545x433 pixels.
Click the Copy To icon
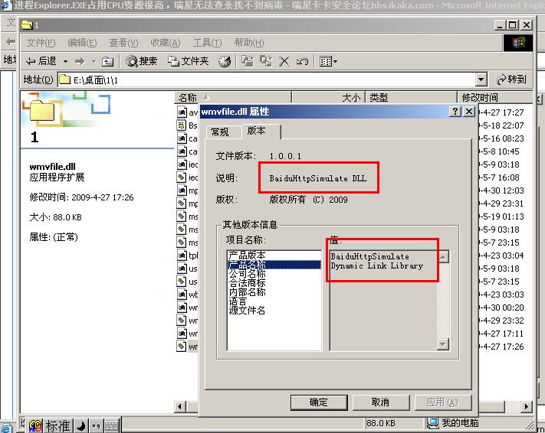[266, 61]
